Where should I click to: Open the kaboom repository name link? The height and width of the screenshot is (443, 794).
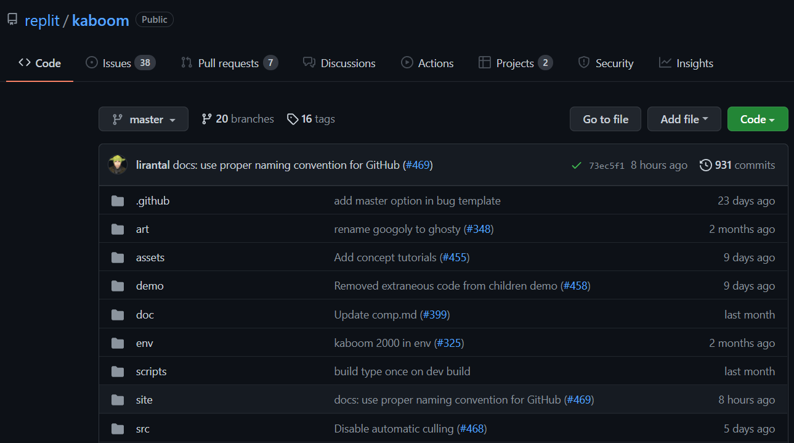tap(100, 20)
